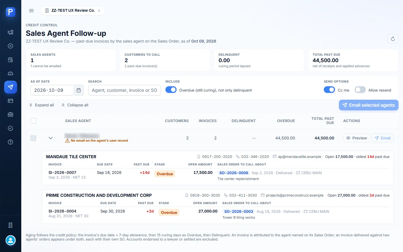Click the blue P app logo

(x=11, y=12)
